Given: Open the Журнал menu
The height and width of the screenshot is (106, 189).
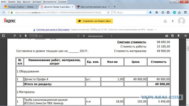Looking at the screenshot, I should pyautogui.click(x=27, y=2).
